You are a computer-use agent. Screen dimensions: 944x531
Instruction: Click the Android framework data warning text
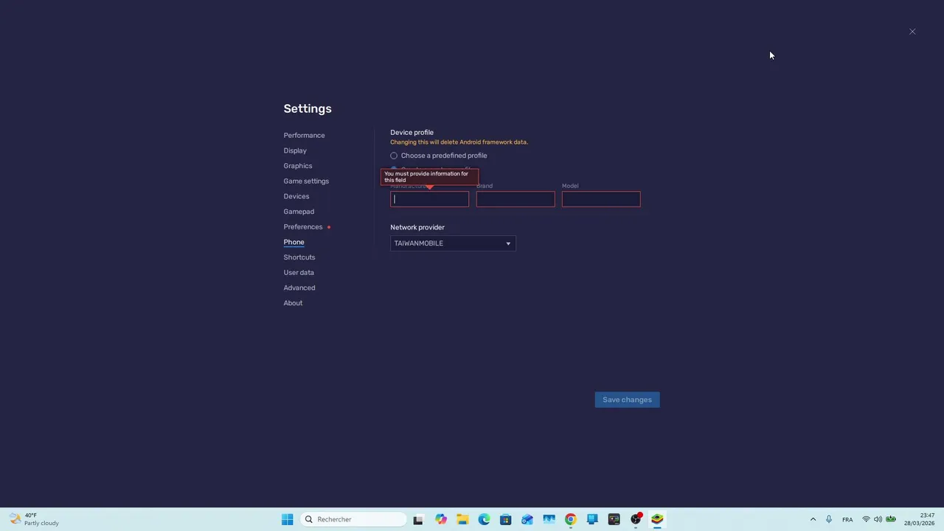click(459, 142)
